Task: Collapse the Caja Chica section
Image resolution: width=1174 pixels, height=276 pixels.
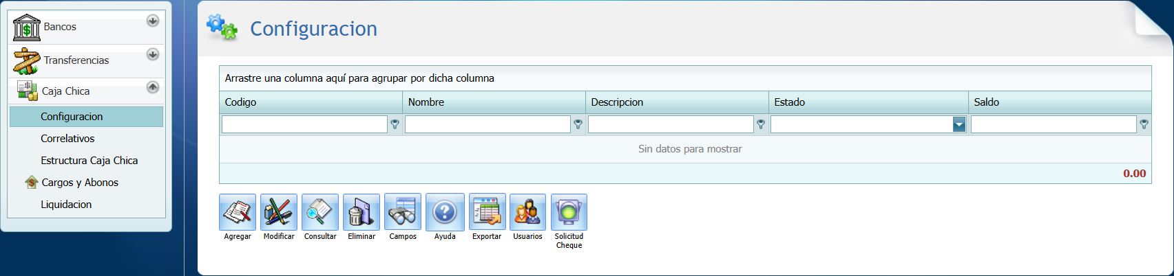Action: click(153, 87)
